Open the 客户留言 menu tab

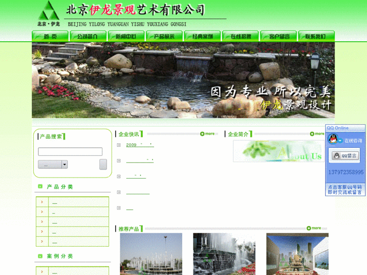(x=279, y=36)
